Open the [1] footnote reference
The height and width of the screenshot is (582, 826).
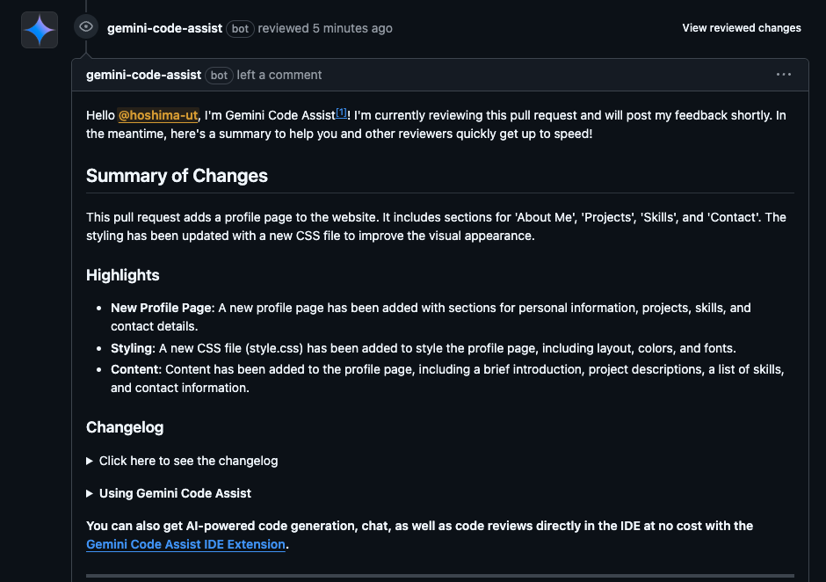coord(342,113)
